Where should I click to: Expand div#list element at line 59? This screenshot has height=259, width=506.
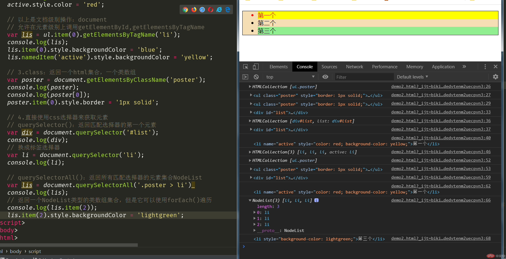coord(251,178)
